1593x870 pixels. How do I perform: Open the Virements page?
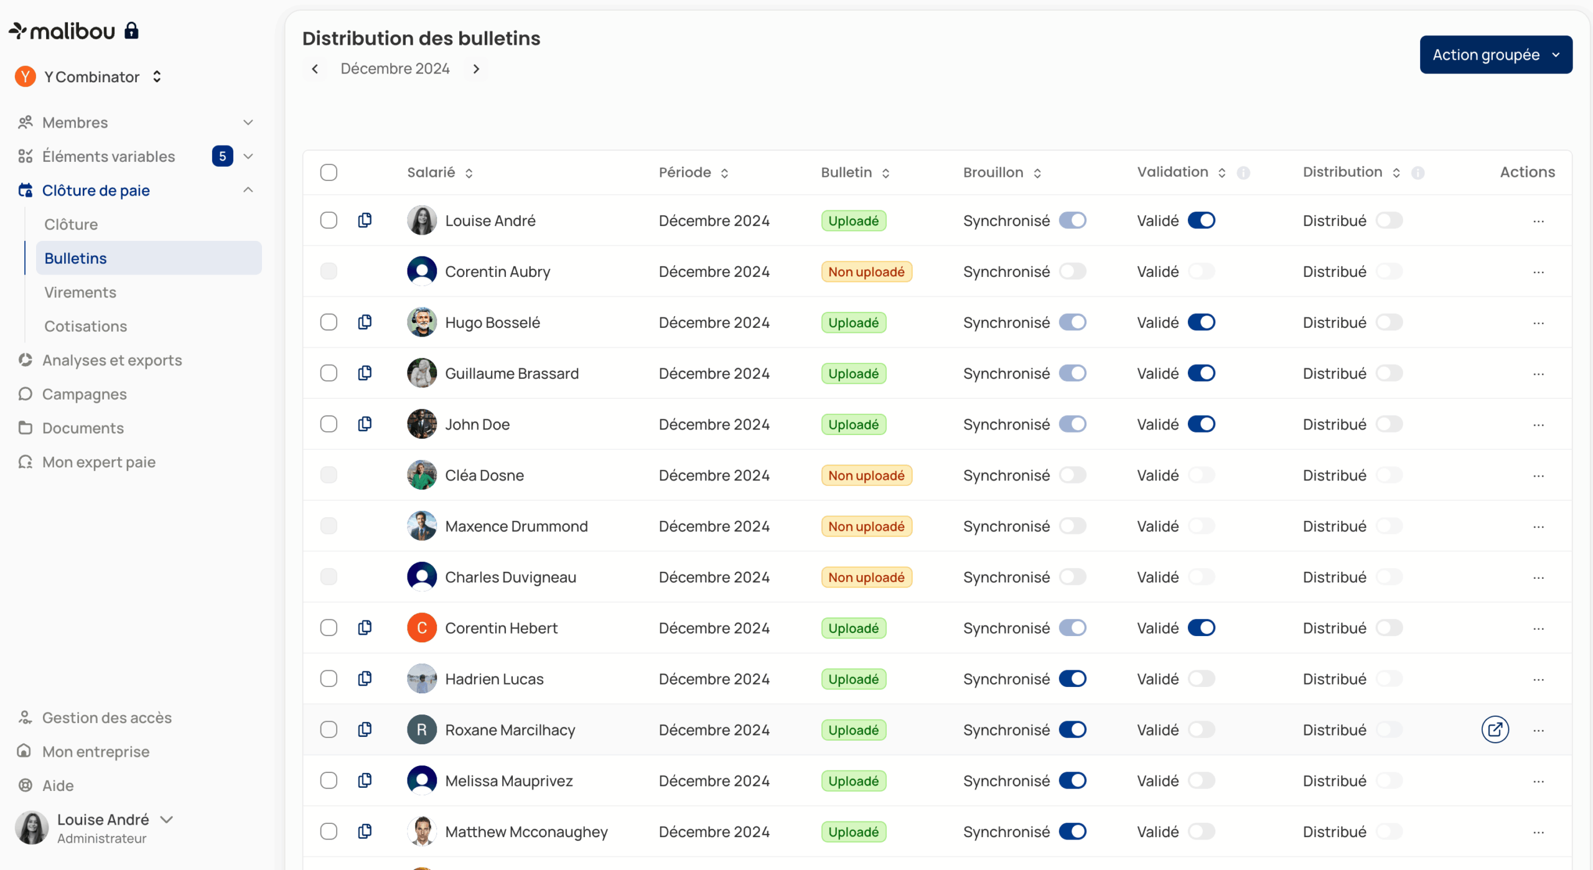[80, 292]
